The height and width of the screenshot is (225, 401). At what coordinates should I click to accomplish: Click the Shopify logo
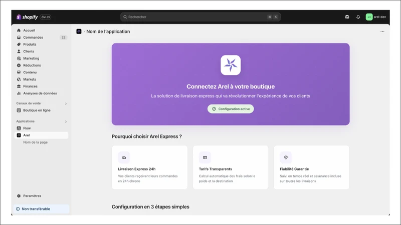pos(27,17)
